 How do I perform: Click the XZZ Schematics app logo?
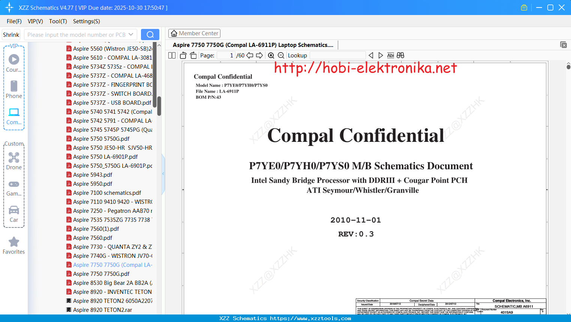click(9, 8)
